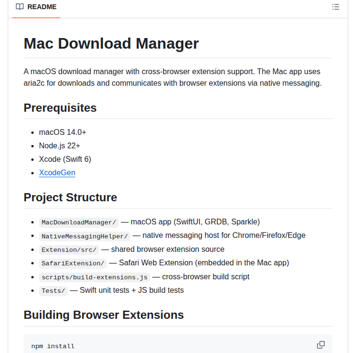Click the scripts/build-extensions.js code label
The image size is (356, 353).
pos(94,277)
